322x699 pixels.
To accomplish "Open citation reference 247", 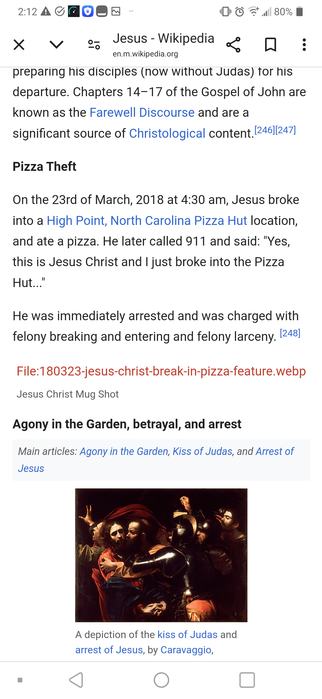I will tap(286, 130).
